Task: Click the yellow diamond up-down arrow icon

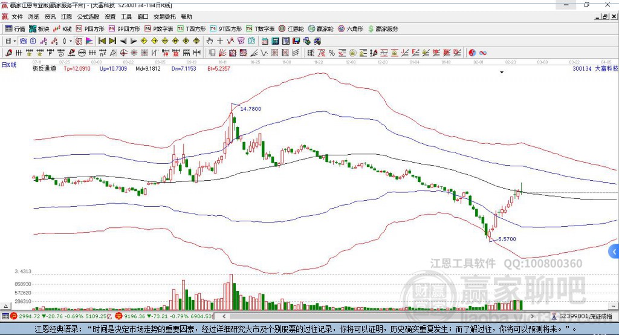Action: point(196,41)
